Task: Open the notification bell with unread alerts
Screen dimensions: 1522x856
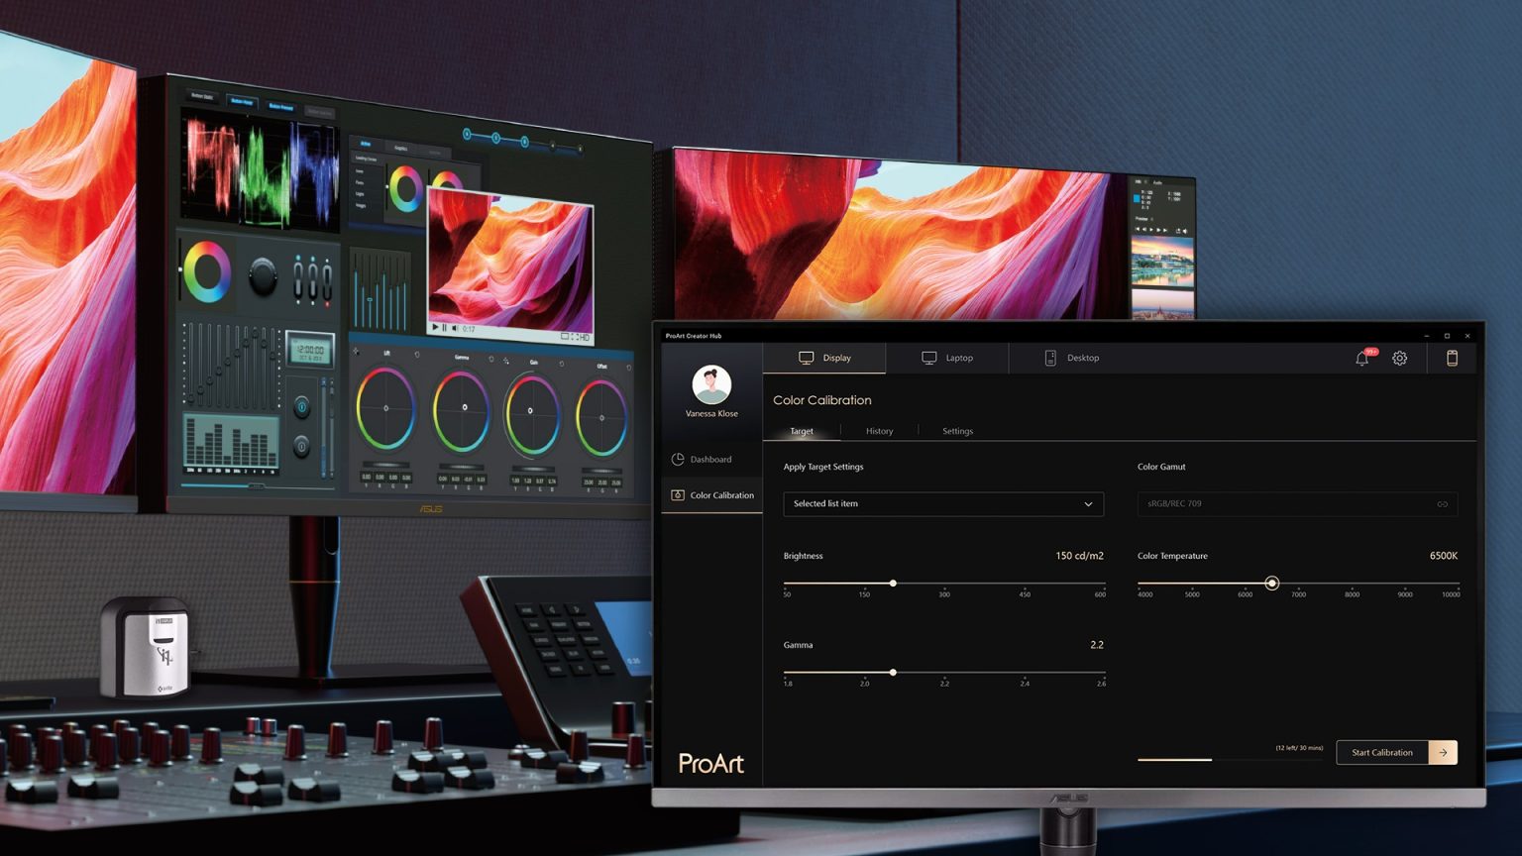Action: 1360,359
